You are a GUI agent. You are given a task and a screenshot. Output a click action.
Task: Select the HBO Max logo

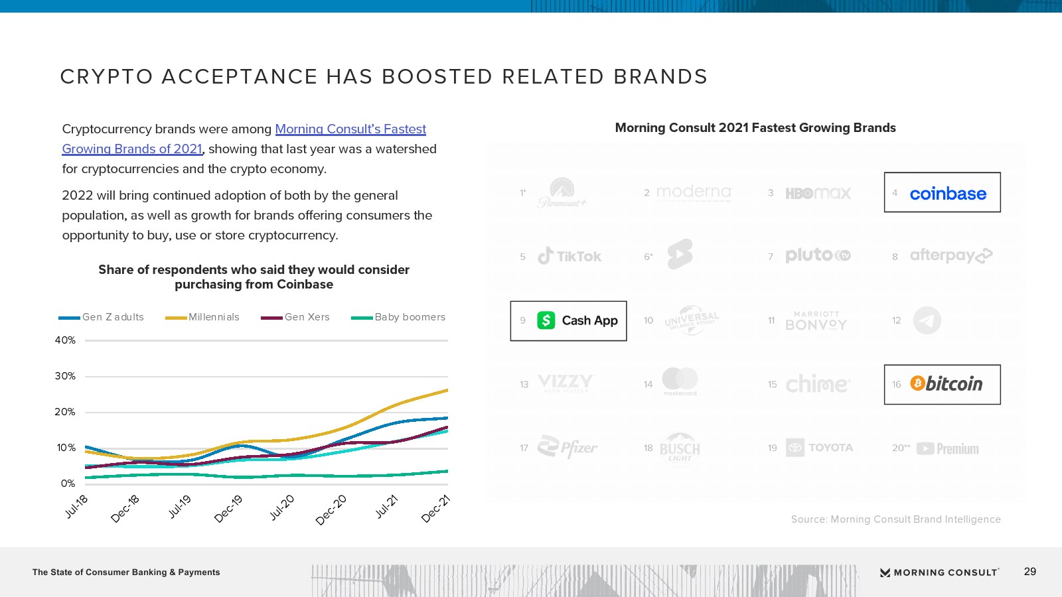pos(818,193)
